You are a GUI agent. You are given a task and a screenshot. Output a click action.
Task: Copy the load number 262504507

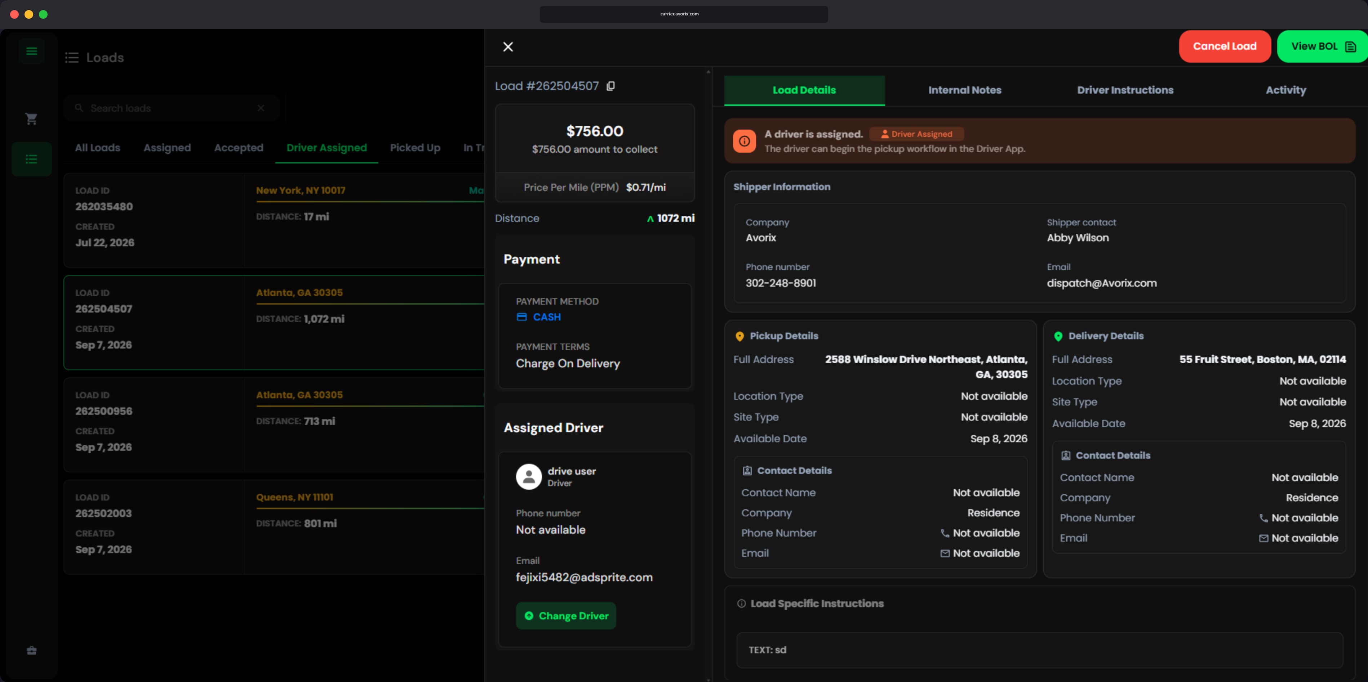tap(611, 86)
